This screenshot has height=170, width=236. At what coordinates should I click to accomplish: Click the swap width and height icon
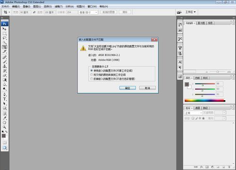coord(34,12)
